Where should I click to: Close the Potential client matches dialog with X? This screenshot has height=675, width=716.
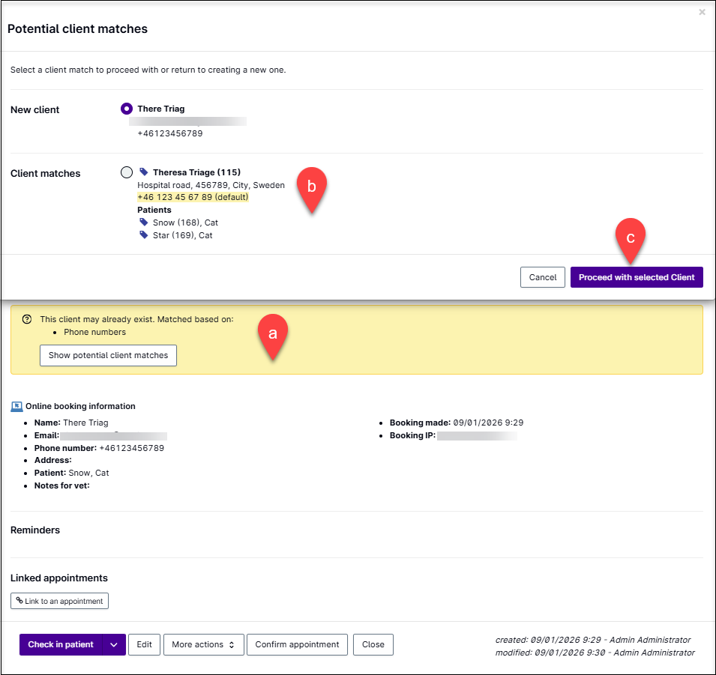(x=702, y=12)
